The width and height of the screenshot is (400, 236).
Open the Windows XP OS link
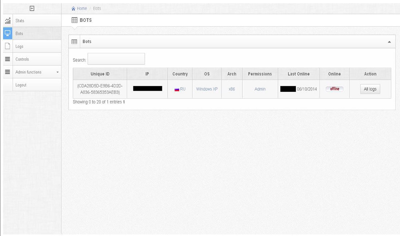tap(207, 89)
